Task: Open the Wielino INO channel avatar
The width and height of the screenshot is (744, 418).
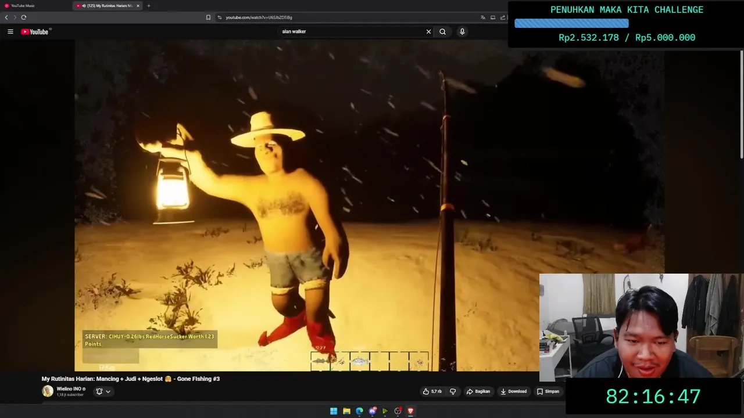Action: pos(48,391)
